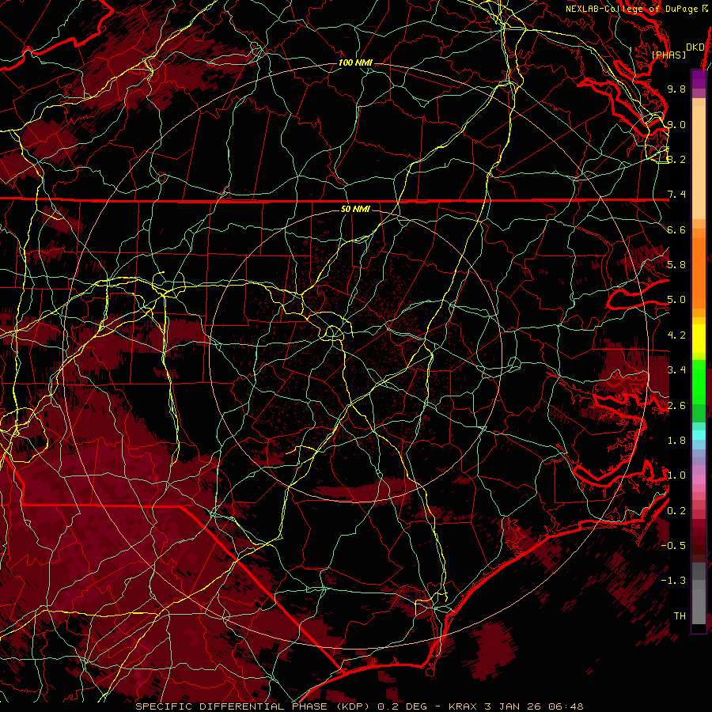The height and width of the screenshot is (712, 712).
Task: Click the bright green segment of the color bar
Action: click(699, 381)
